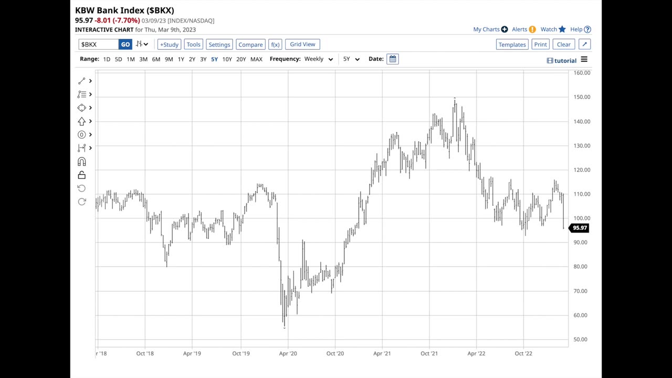The height and width of the screenshot is (378, 672).
Task: Open the Frequency Weekly dropdown
Action: [318, 59]
